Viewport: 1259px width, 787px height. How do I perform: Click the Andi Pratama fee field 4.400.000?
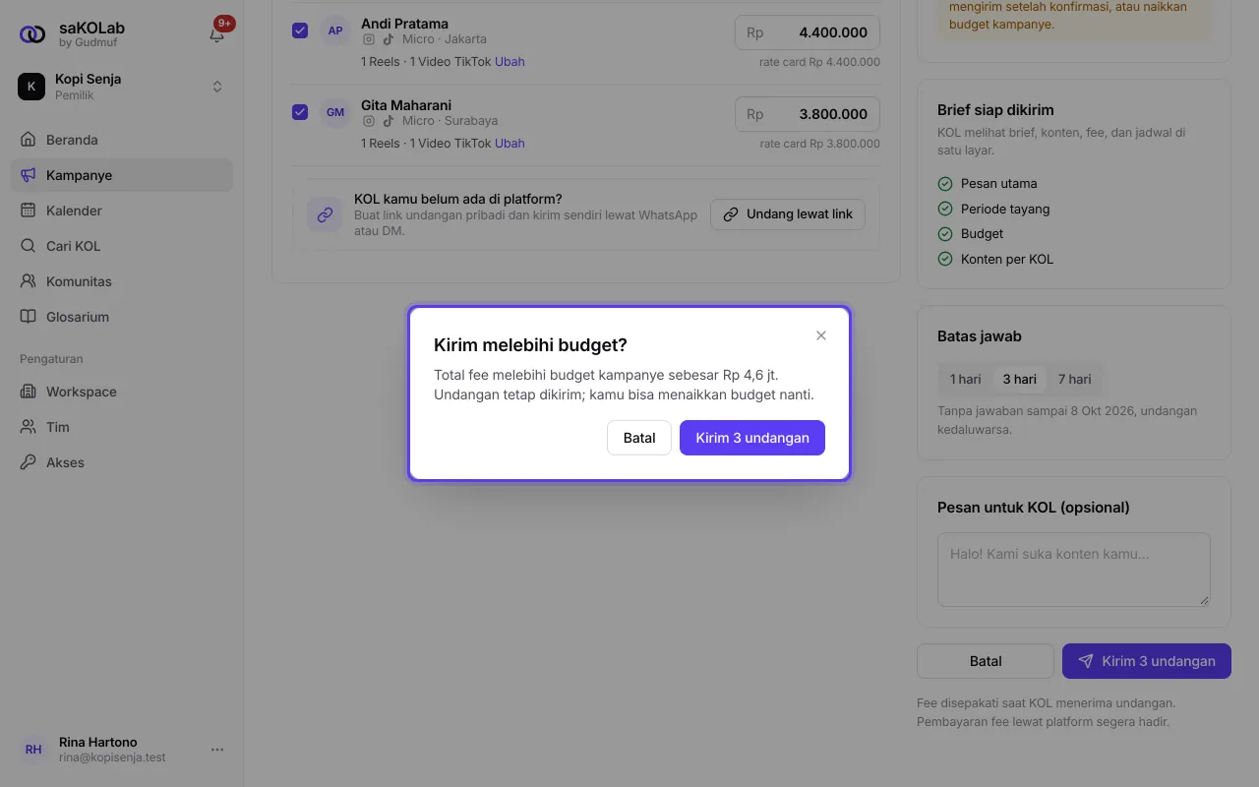(x=808, y=32)
